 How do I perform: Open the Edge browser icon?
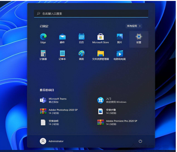click(43, 37)
